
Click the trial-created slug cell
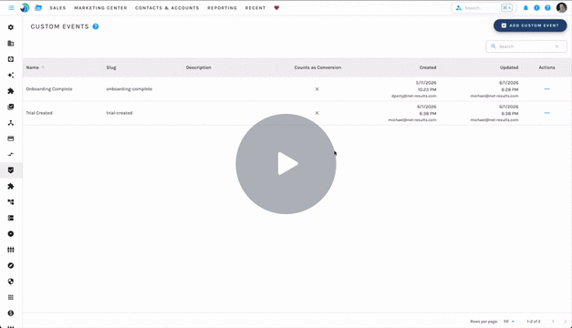(120, 113)
